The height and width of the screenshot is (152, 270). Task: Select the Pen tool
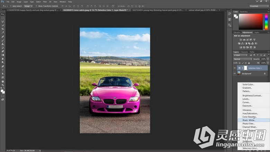(x=2, y=66)
